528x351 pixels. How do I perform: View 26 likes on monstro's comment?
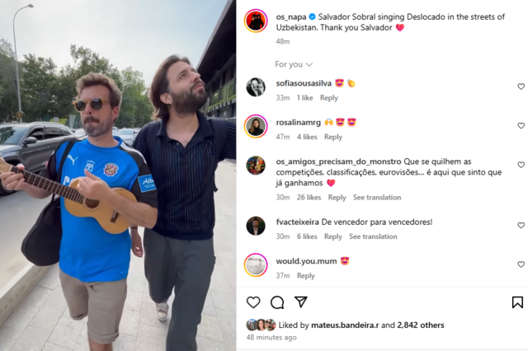click(309, 198)
